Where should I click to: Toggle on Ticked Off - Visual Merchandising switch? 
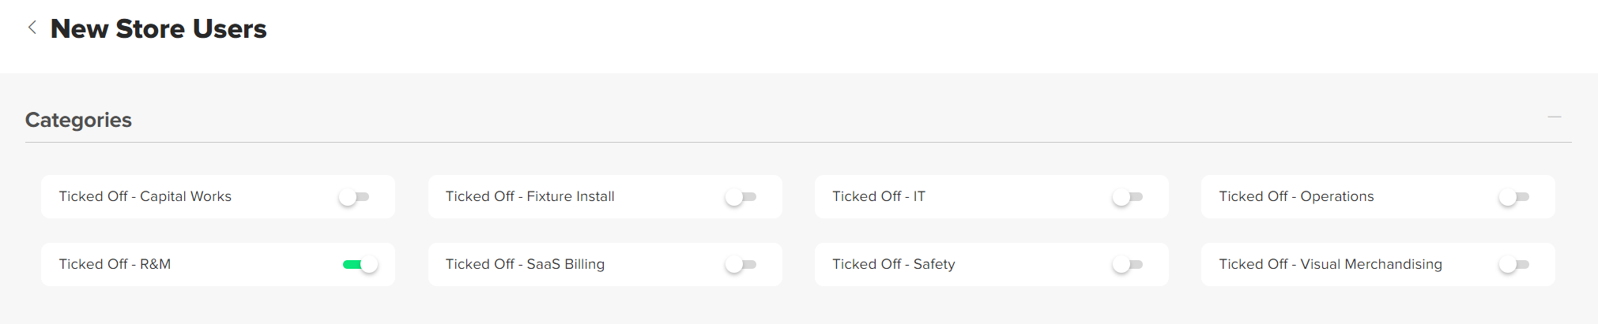tap(1514, 265)
